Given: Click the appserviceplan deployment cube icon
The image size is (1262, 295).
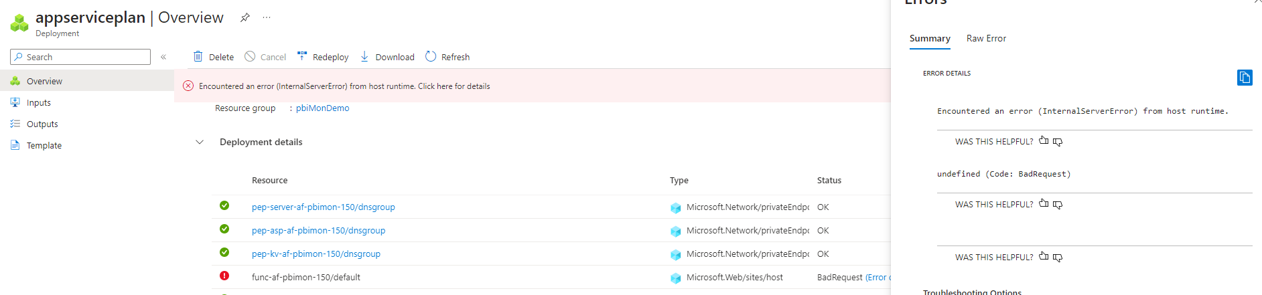Looking at the screenshot, I should point(19,23).
